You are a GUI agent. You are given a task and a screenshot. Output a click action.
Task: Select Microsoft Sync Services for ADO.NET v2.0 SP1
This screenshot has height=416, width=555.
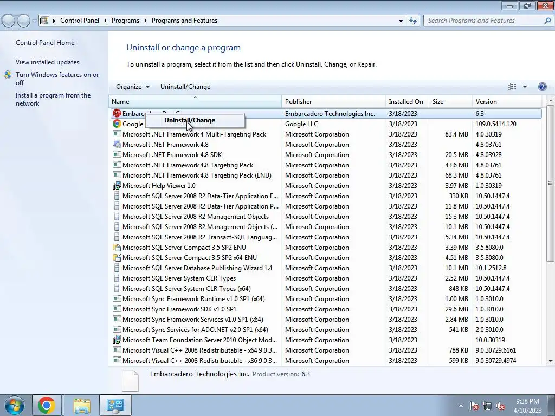pos(325,329)
